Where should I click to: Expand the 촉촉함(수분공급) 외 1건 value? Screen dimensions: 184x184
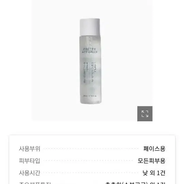pos(135,183)
